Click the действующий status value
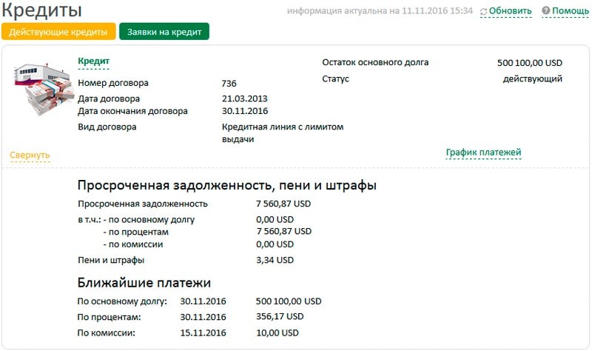The height and width of the screenshot is (351, 592). click(532, 78)
